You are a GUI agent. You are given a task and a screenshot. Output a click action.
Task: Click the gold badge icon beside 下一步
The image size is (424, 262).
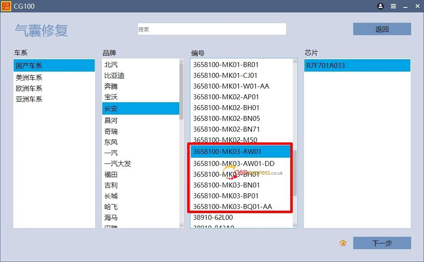(x=343, y=243)
